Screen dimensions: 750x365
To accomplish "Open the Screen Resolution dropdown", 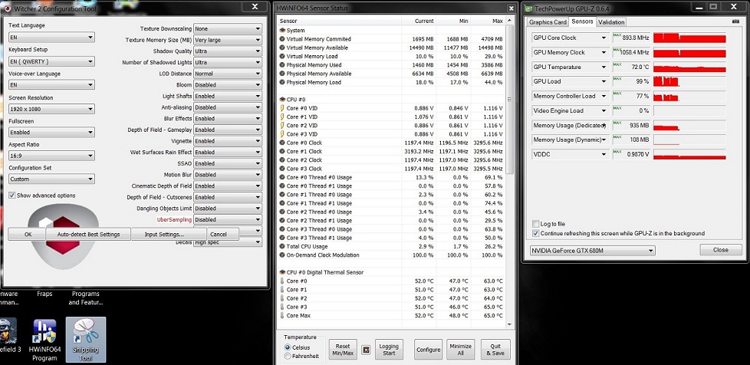I will point(51,109).
